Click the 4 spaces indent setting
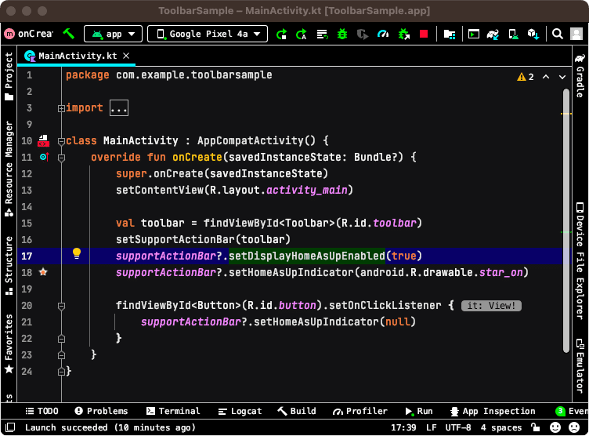 click(x=501, y=427)
